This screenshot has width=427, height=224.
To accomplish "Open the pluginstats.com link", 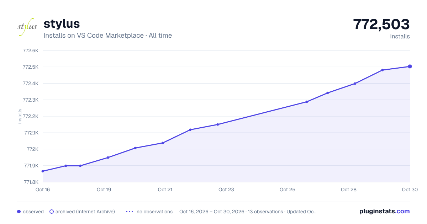I will click(x=384, y=211).
